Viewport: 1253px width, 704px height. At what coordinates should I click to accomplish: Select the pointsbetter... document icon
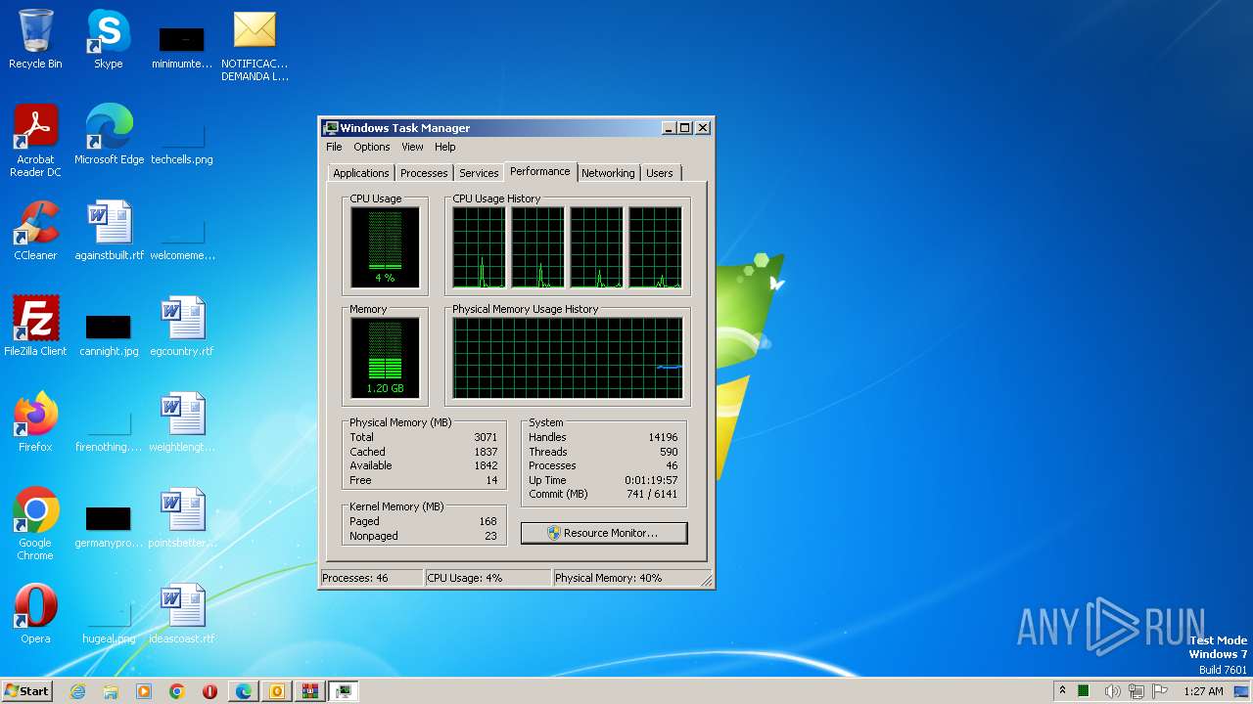(182, 518)
